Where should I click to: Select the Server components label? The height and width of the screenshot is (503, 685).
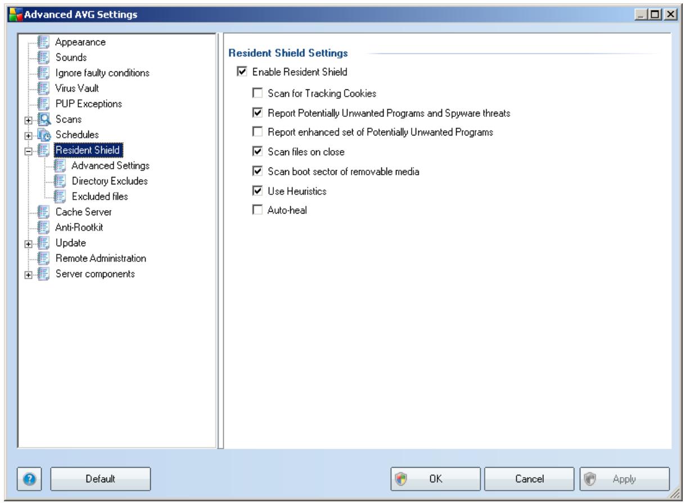[x=94, y=274]
